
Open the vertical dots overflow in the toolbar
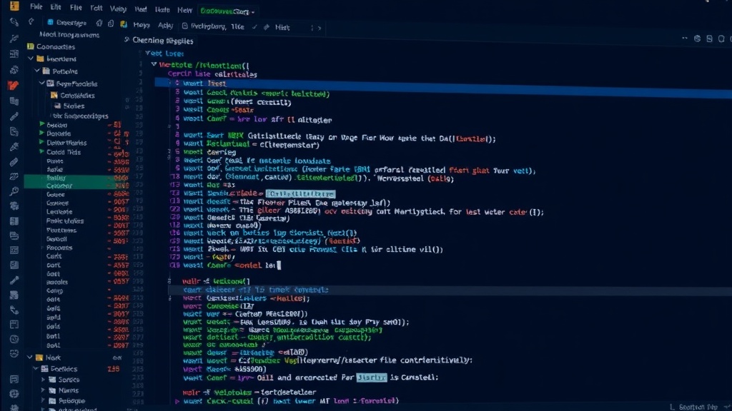312,28
